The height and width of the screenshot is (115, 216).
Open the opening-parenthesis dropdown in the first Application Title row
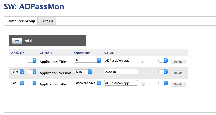tap(32, 60)
